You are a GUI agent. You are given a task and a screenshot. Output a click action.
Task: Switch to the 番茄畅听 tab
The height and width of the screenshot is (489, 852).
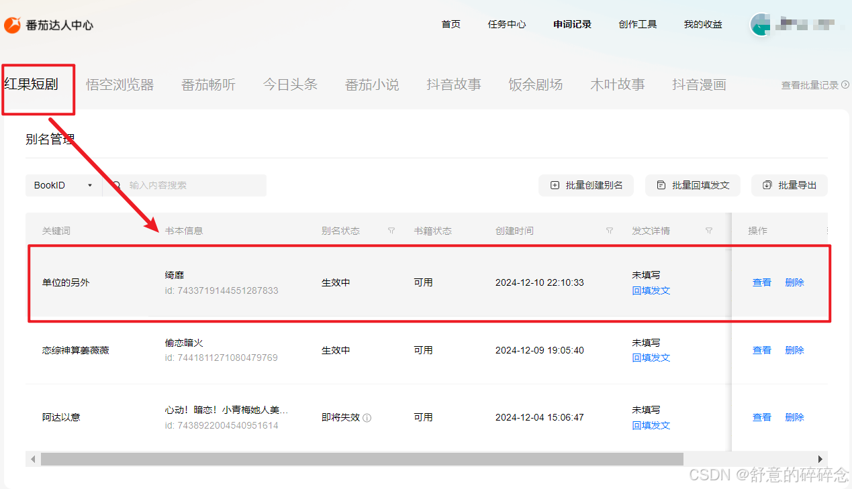coord(209,85)
